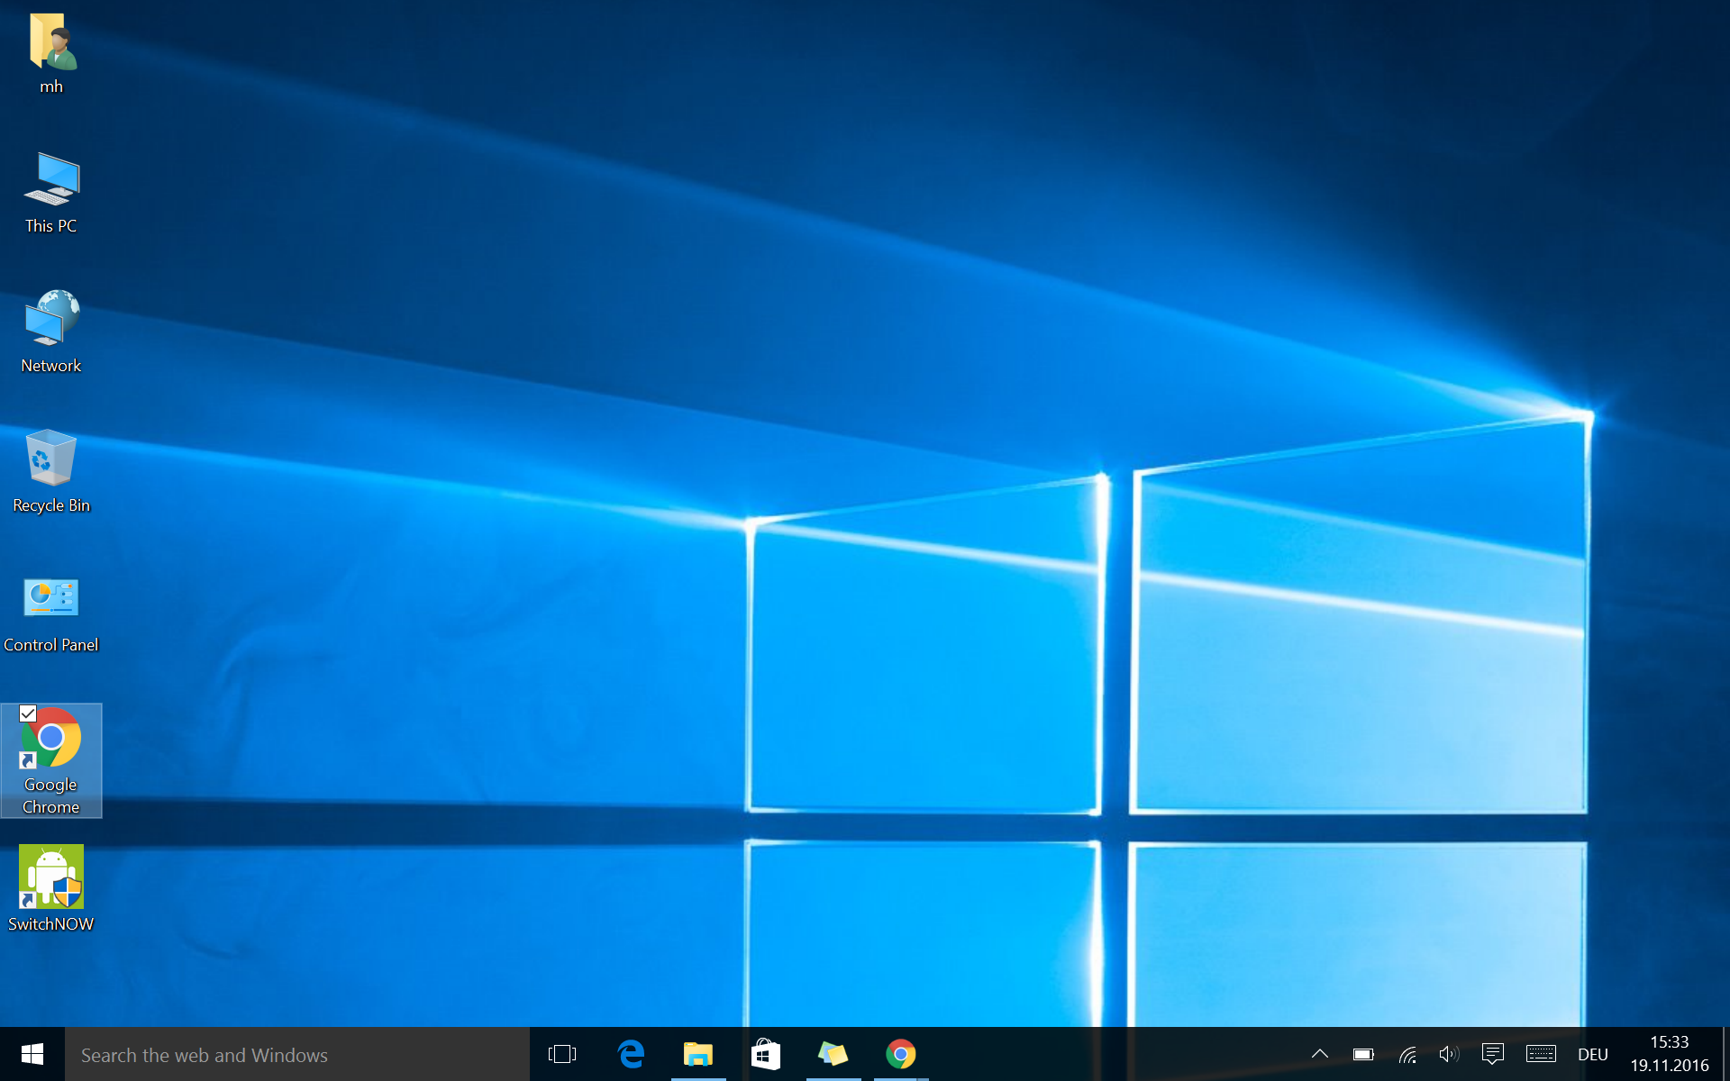Open the Action Center notifications
The image size is (1730, 1081).
(1492, 1054)
